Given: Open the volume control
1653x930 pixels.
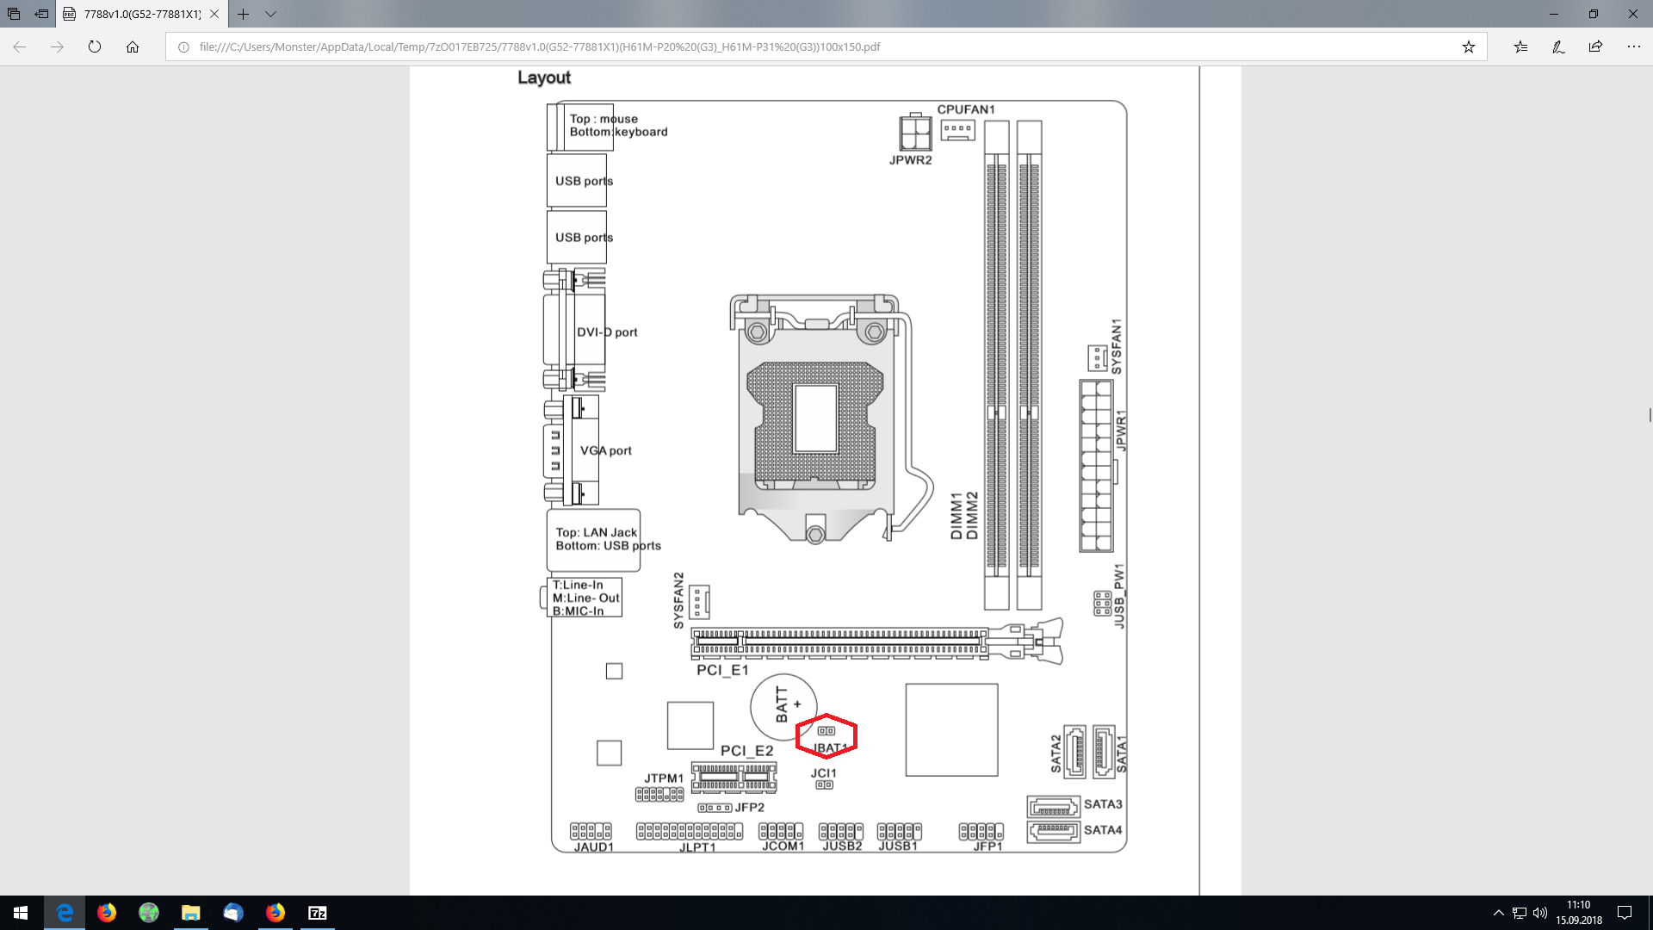Looking at the screenshot, I should click(x=1540, y=913).
